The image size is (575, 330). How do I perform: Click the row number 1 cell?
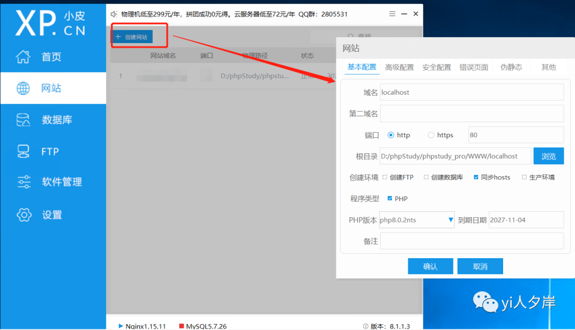(x=120, y=76)
